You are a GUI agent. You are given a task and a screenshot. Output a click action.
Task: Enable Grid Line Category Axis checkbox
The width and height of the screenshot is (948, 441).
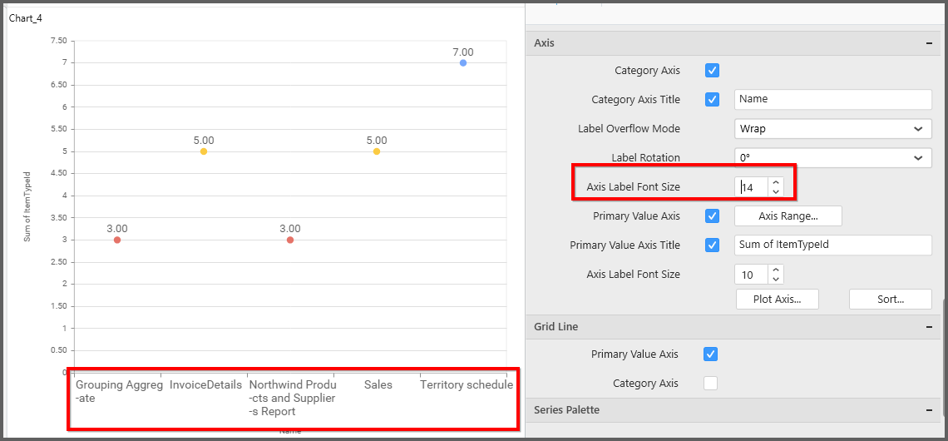click(x=710, y=384)
